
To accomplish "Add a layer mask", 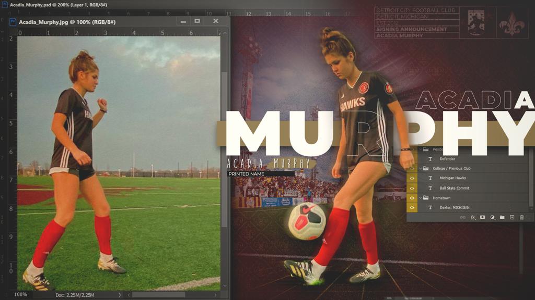I will 482,217.
